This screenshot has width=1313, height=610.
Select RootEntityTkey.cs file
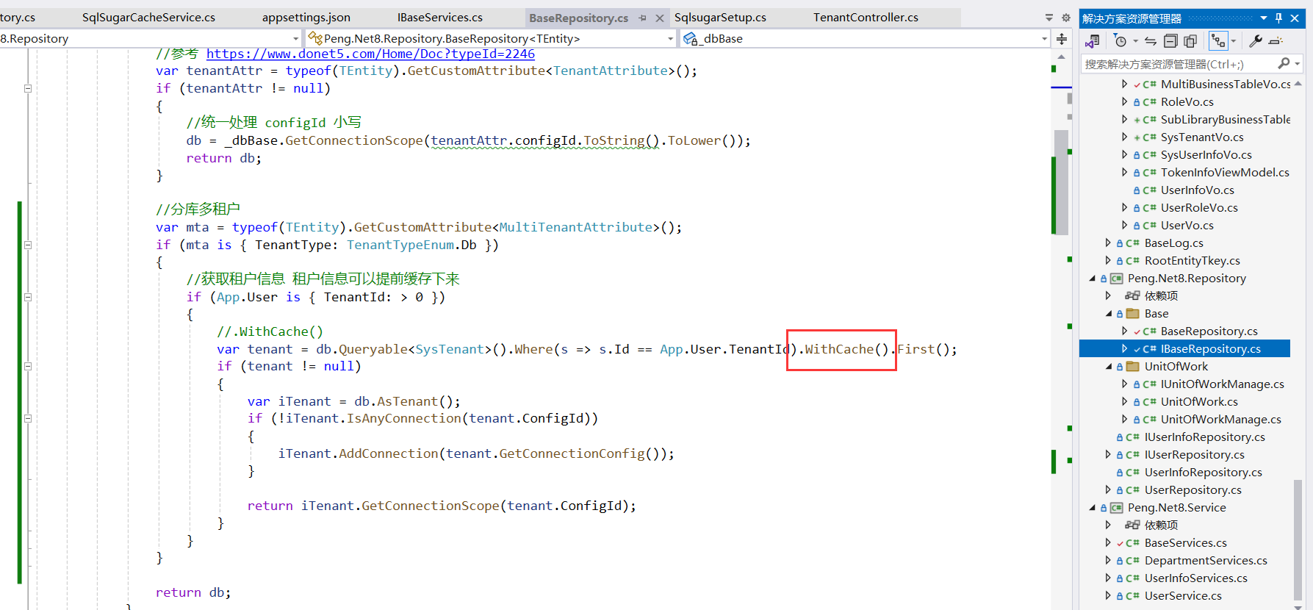1192,261
